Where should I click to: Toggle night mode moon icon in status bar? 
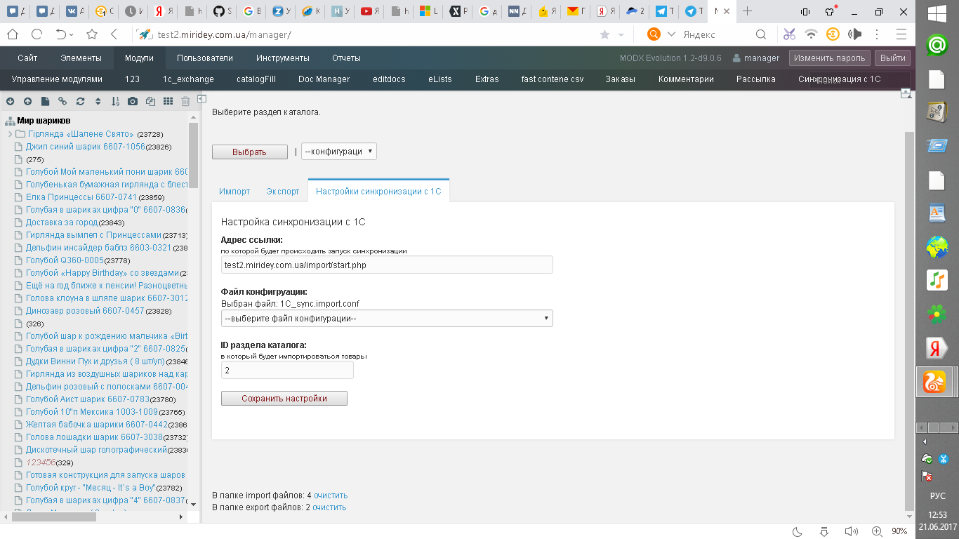(x=798, y=531)
